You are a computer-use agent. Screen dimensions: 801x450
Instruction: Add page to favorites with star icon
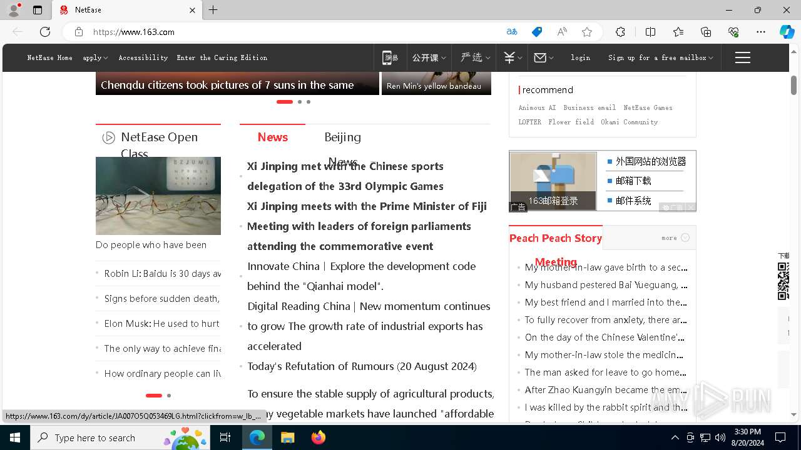tap(587, 32)
